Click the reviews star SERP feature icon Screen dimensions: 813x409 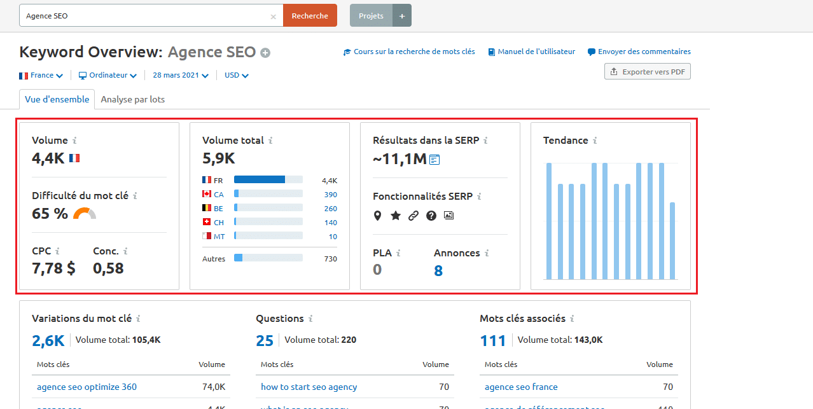click(395, 216)
